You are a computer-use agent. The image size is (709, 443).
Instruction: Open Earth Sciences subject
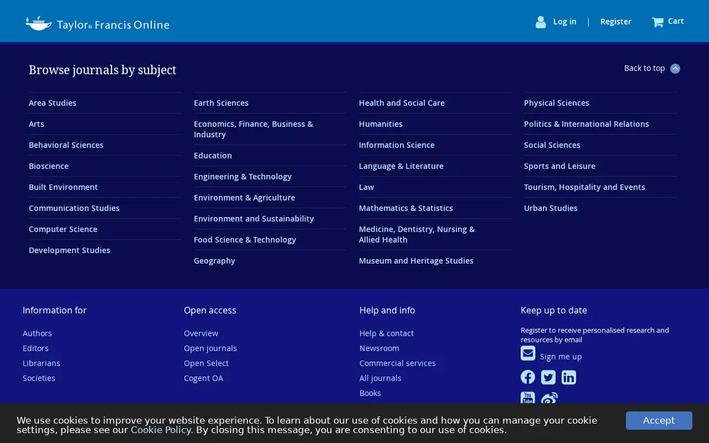point(221,103)
